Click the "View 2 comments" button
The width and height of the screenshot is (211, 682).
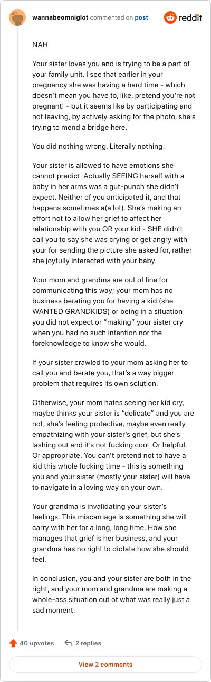tap(105, 664)
